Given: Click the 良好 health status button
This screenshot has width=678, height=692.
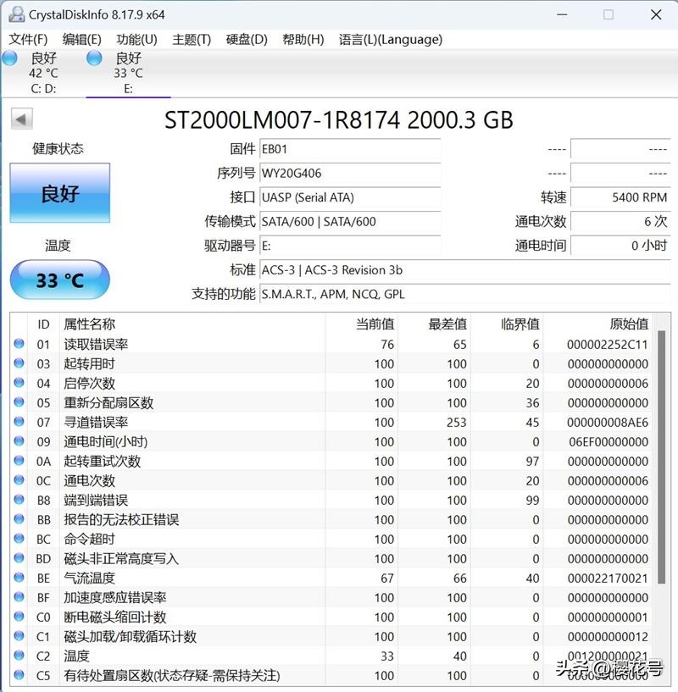Looking at the screenshot, I should 59,192.
